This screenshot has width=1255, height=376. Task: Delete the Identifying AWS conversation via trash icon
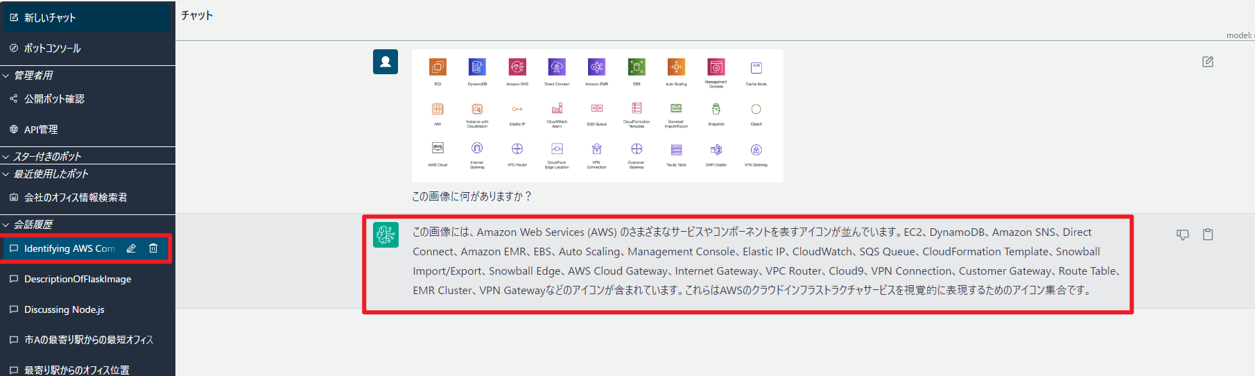153,248
